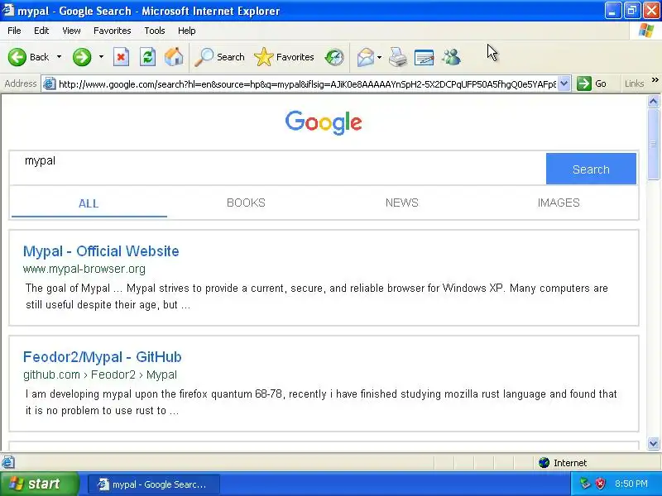
Task: Switch to the IMAGES tab
Action: [558, 203]
